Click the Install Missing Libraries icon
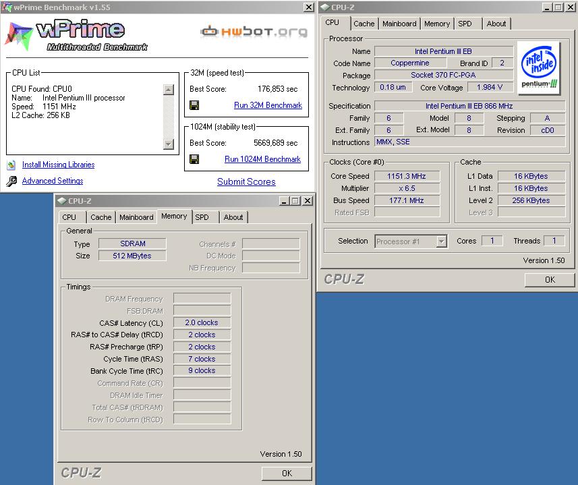The image size is (578, 485). pyautogui.click(x=11, y=165)
